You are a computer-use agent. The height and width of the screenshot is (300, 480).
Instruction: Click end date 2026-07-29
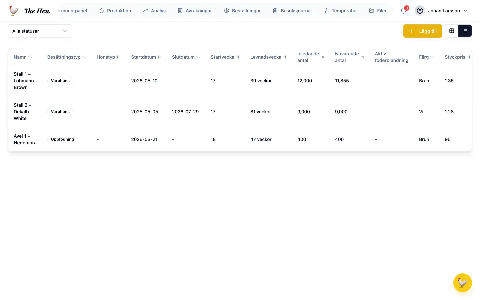tap(185, 112)
